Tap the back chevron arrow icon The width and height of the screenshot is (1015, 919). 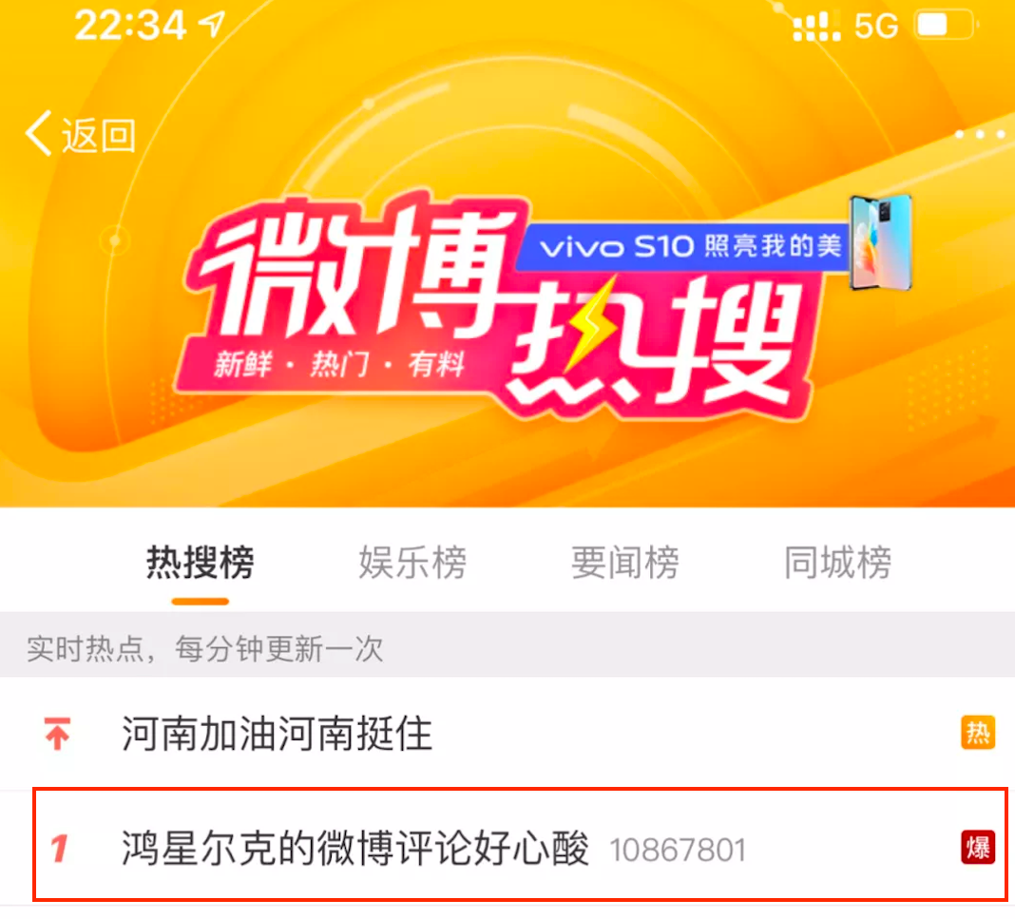pyautogui.click(x=39, y=133)
